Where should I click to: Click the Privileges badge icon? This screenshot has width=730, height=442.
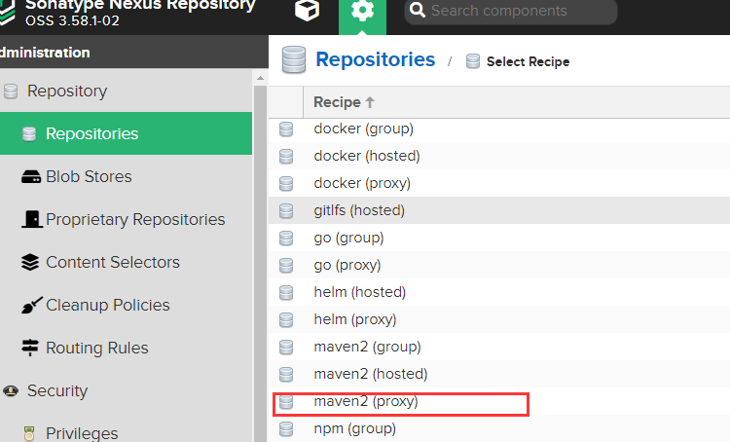click(x=29, y=433)
